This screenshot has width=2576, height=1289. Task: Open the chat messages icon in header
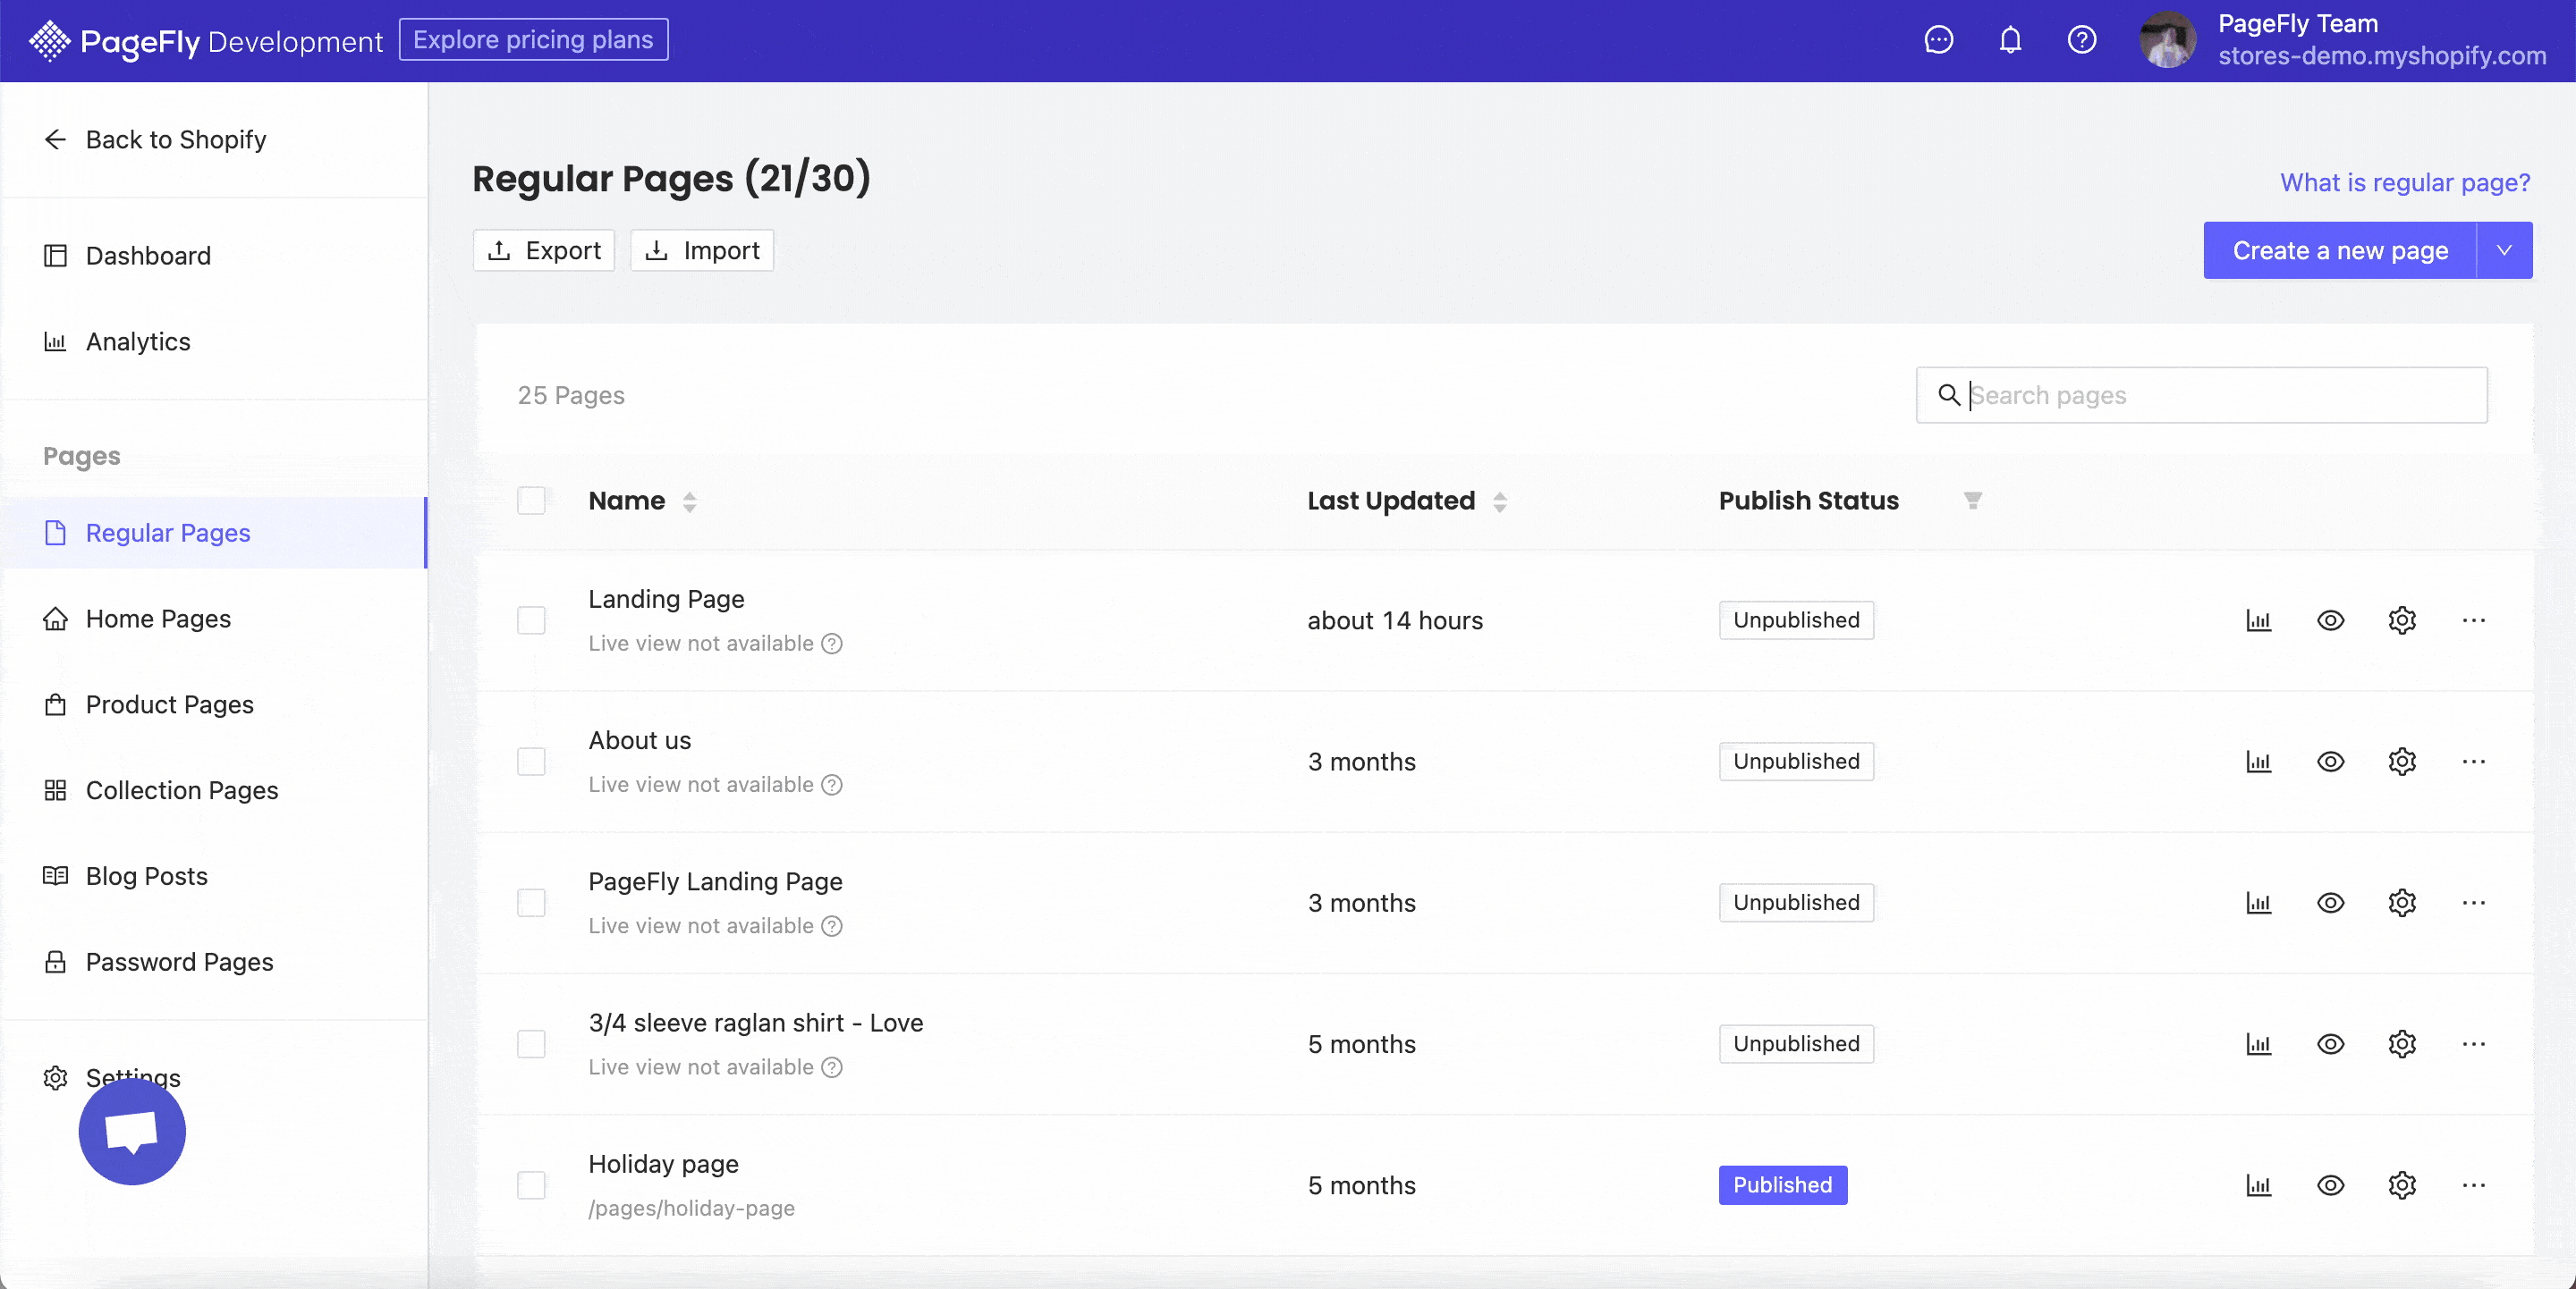pos(1938,40)
